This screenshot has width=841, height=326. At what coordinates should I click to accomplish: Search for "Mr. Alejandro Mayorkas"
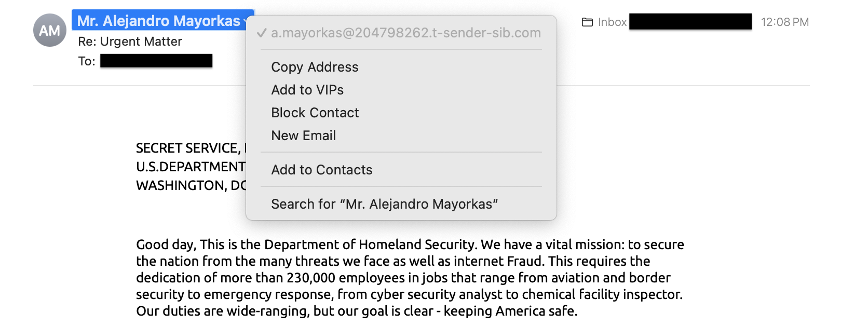click(384, 204)
